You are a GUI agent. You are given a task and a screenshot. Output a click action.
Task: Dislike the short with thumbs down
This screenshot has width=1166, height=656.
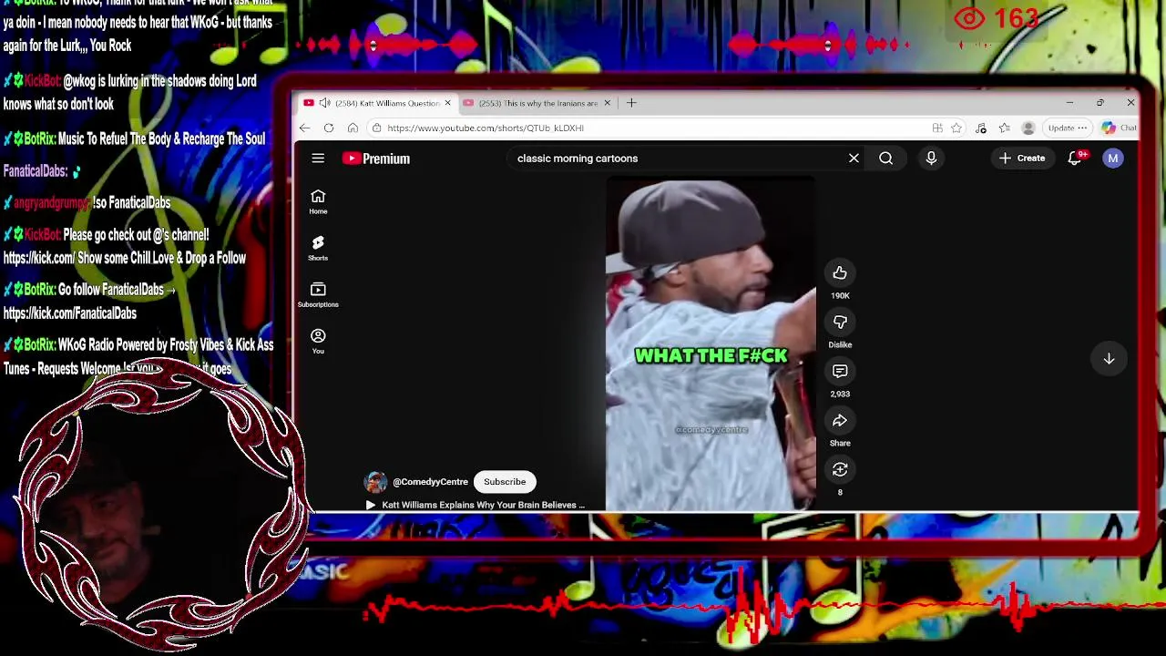[x=840, y=322]
